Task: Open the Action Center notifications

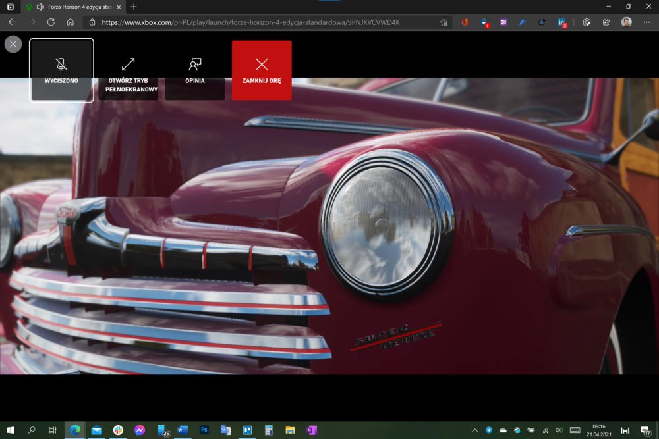Action: pyautogui.click(x=645, y=430)
